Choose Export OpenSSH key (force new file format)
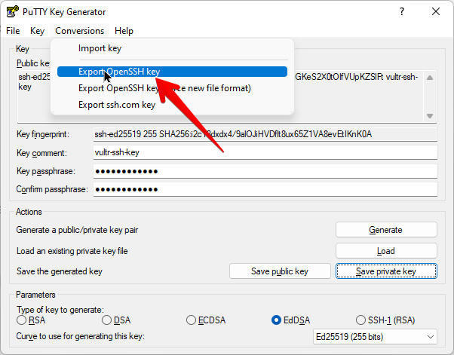This screenshot has height=355, width=454. pyautogui.click(x=172, y=88)
